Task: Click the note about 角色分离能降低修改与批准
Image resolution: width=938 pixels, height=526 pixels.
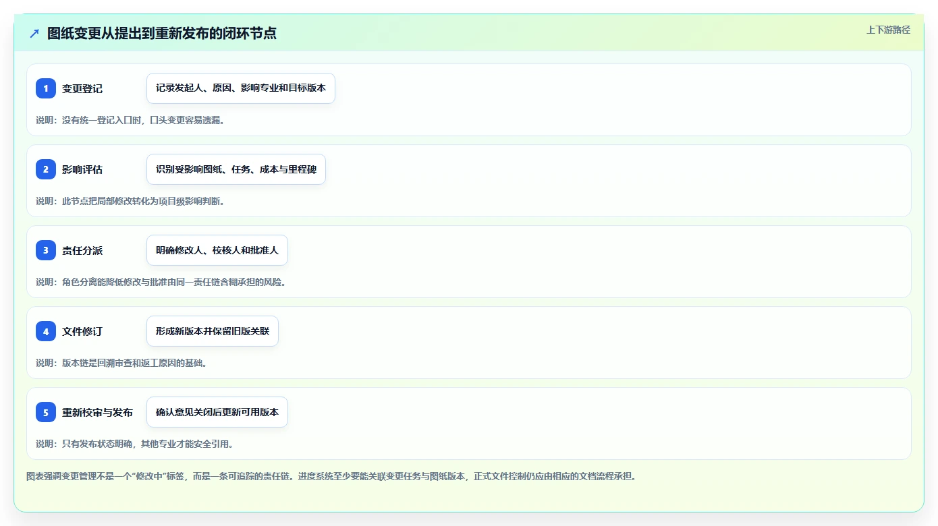Action: click(161, 282)
